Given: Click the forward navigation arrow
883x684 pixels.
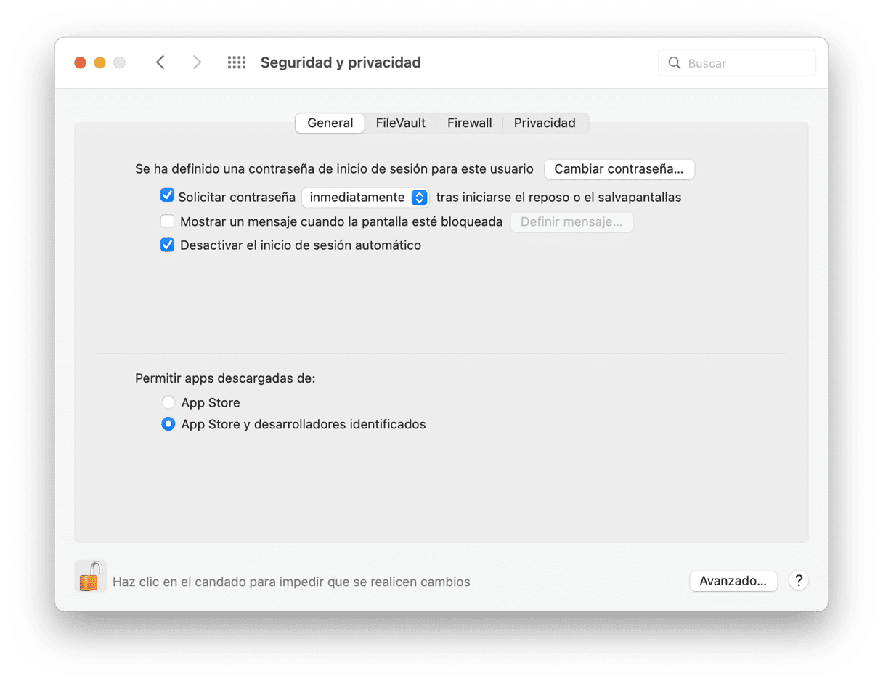Looking at the screenshot, I should pyautogui.click(x=197, y=62).
